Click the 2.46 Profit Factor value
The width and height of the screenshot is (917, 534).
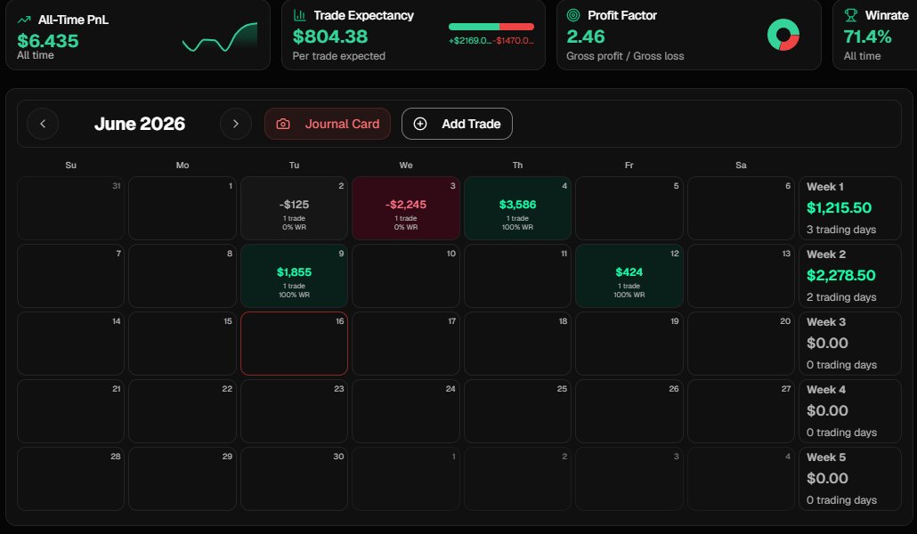tap(586, 36)
